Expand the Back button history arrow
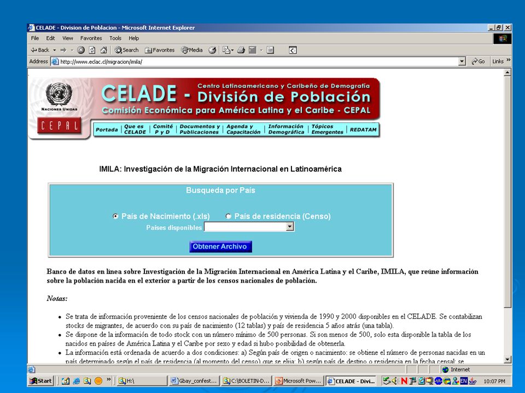The height and width of the screenshot is (393, 525). pos(55,50)
